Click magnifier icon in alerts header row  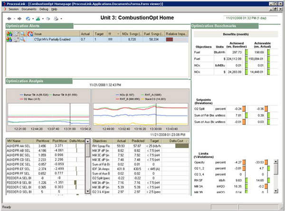coord(23,34)
